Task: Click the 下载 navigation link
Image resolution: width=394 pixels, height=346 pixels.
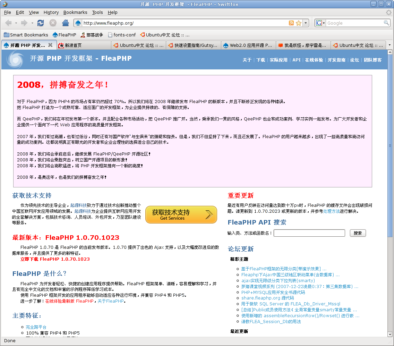Action: tap(260, 60)
